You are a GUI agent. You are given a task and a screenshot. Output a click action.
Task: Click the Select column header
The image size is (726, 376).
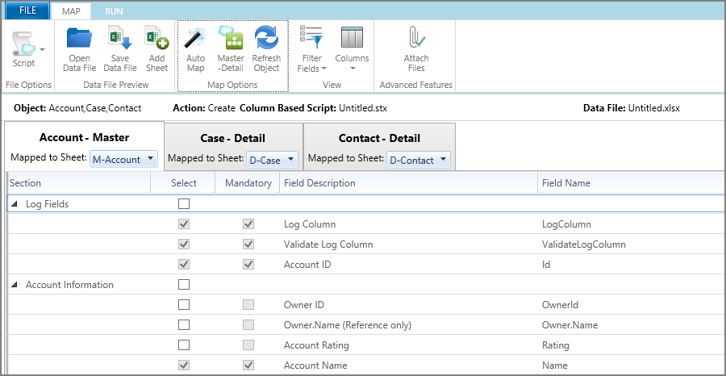point(183,183)
